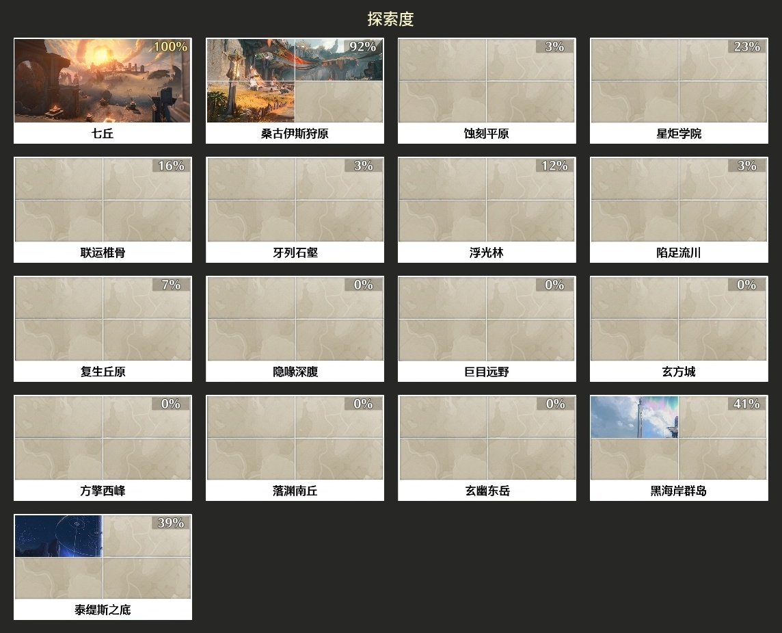
Task: Click the 玄幽东岳 area name label
Action: point(487,491)
